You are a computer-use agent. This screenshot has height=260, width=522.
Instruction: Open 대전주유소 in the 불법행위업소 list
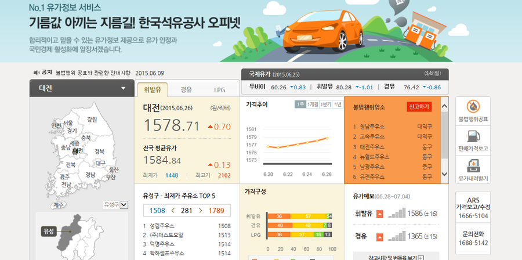coord(372,146)
